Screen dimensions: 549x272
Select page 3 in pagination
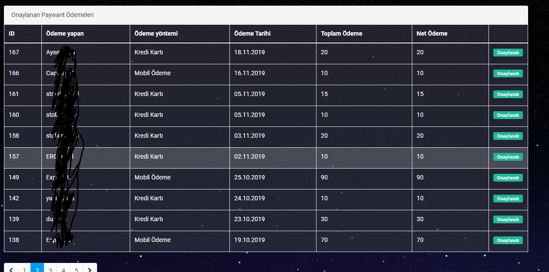51,269
